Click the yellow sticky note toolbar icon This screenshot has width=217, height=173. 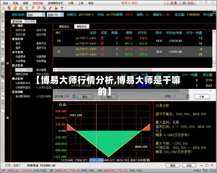tap(15, 8)
